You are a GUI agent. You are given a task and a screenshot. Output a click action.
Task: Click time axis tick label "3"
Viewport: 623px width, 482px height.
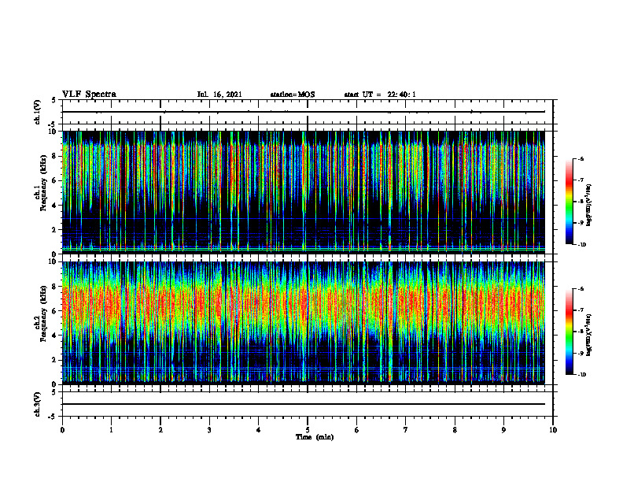209,430
